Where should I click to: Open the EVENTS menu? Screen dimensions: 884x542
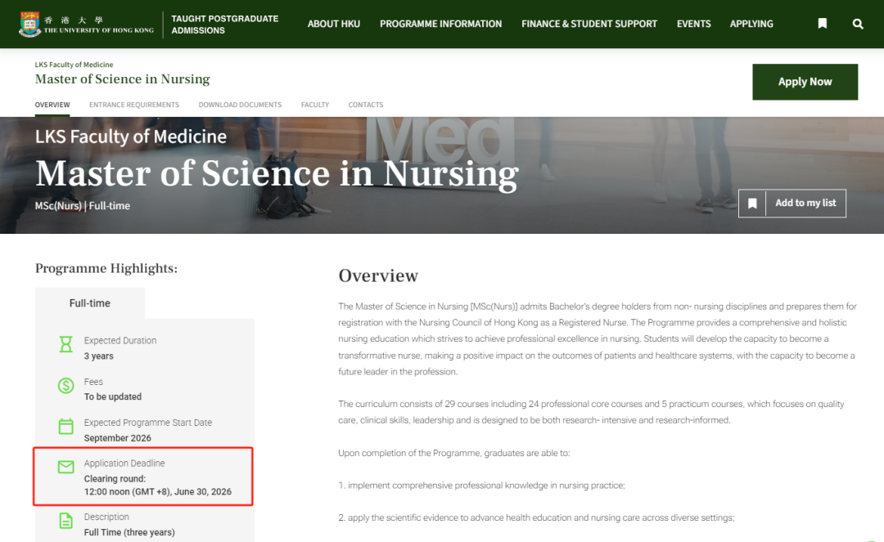pos(693,24)
